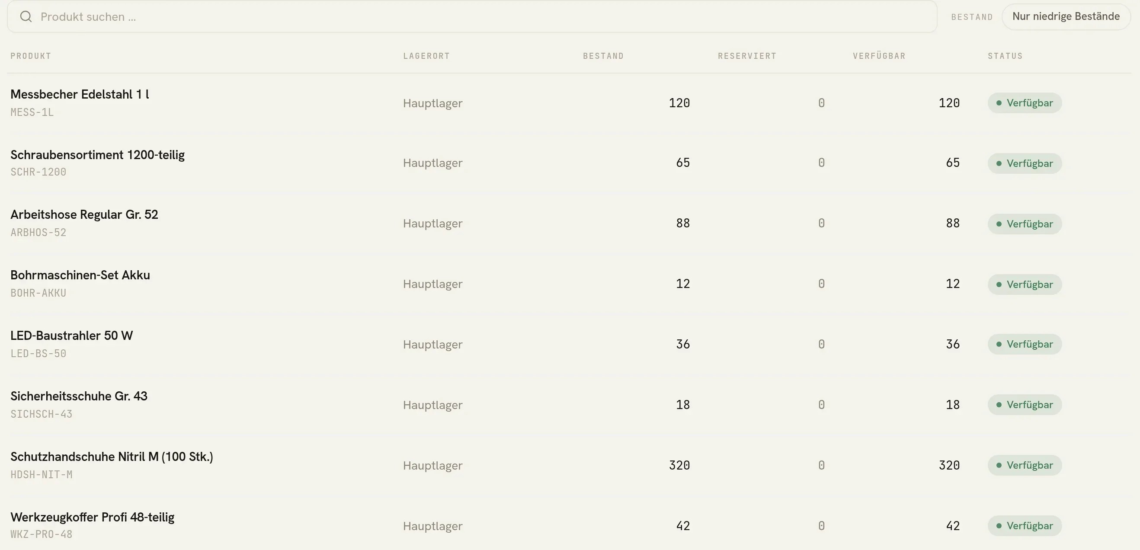Click BESTAND filter label near toggle

(972, 17)
